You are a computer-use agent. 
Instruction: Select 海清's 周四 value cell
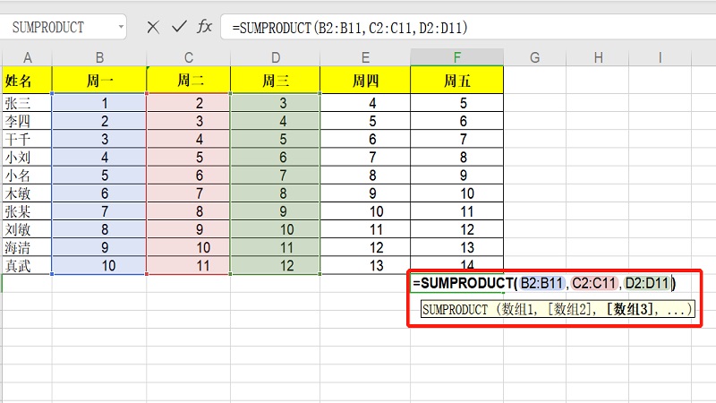click(365, 247)
